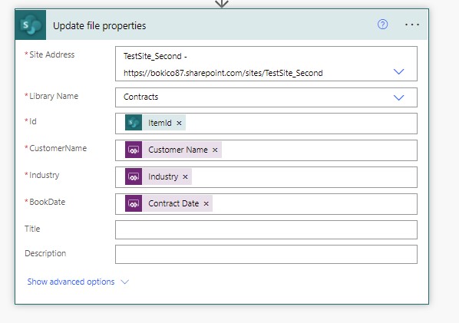
Task: Click the SharePoint icon on ItemId token
Action: click(134, 122)
